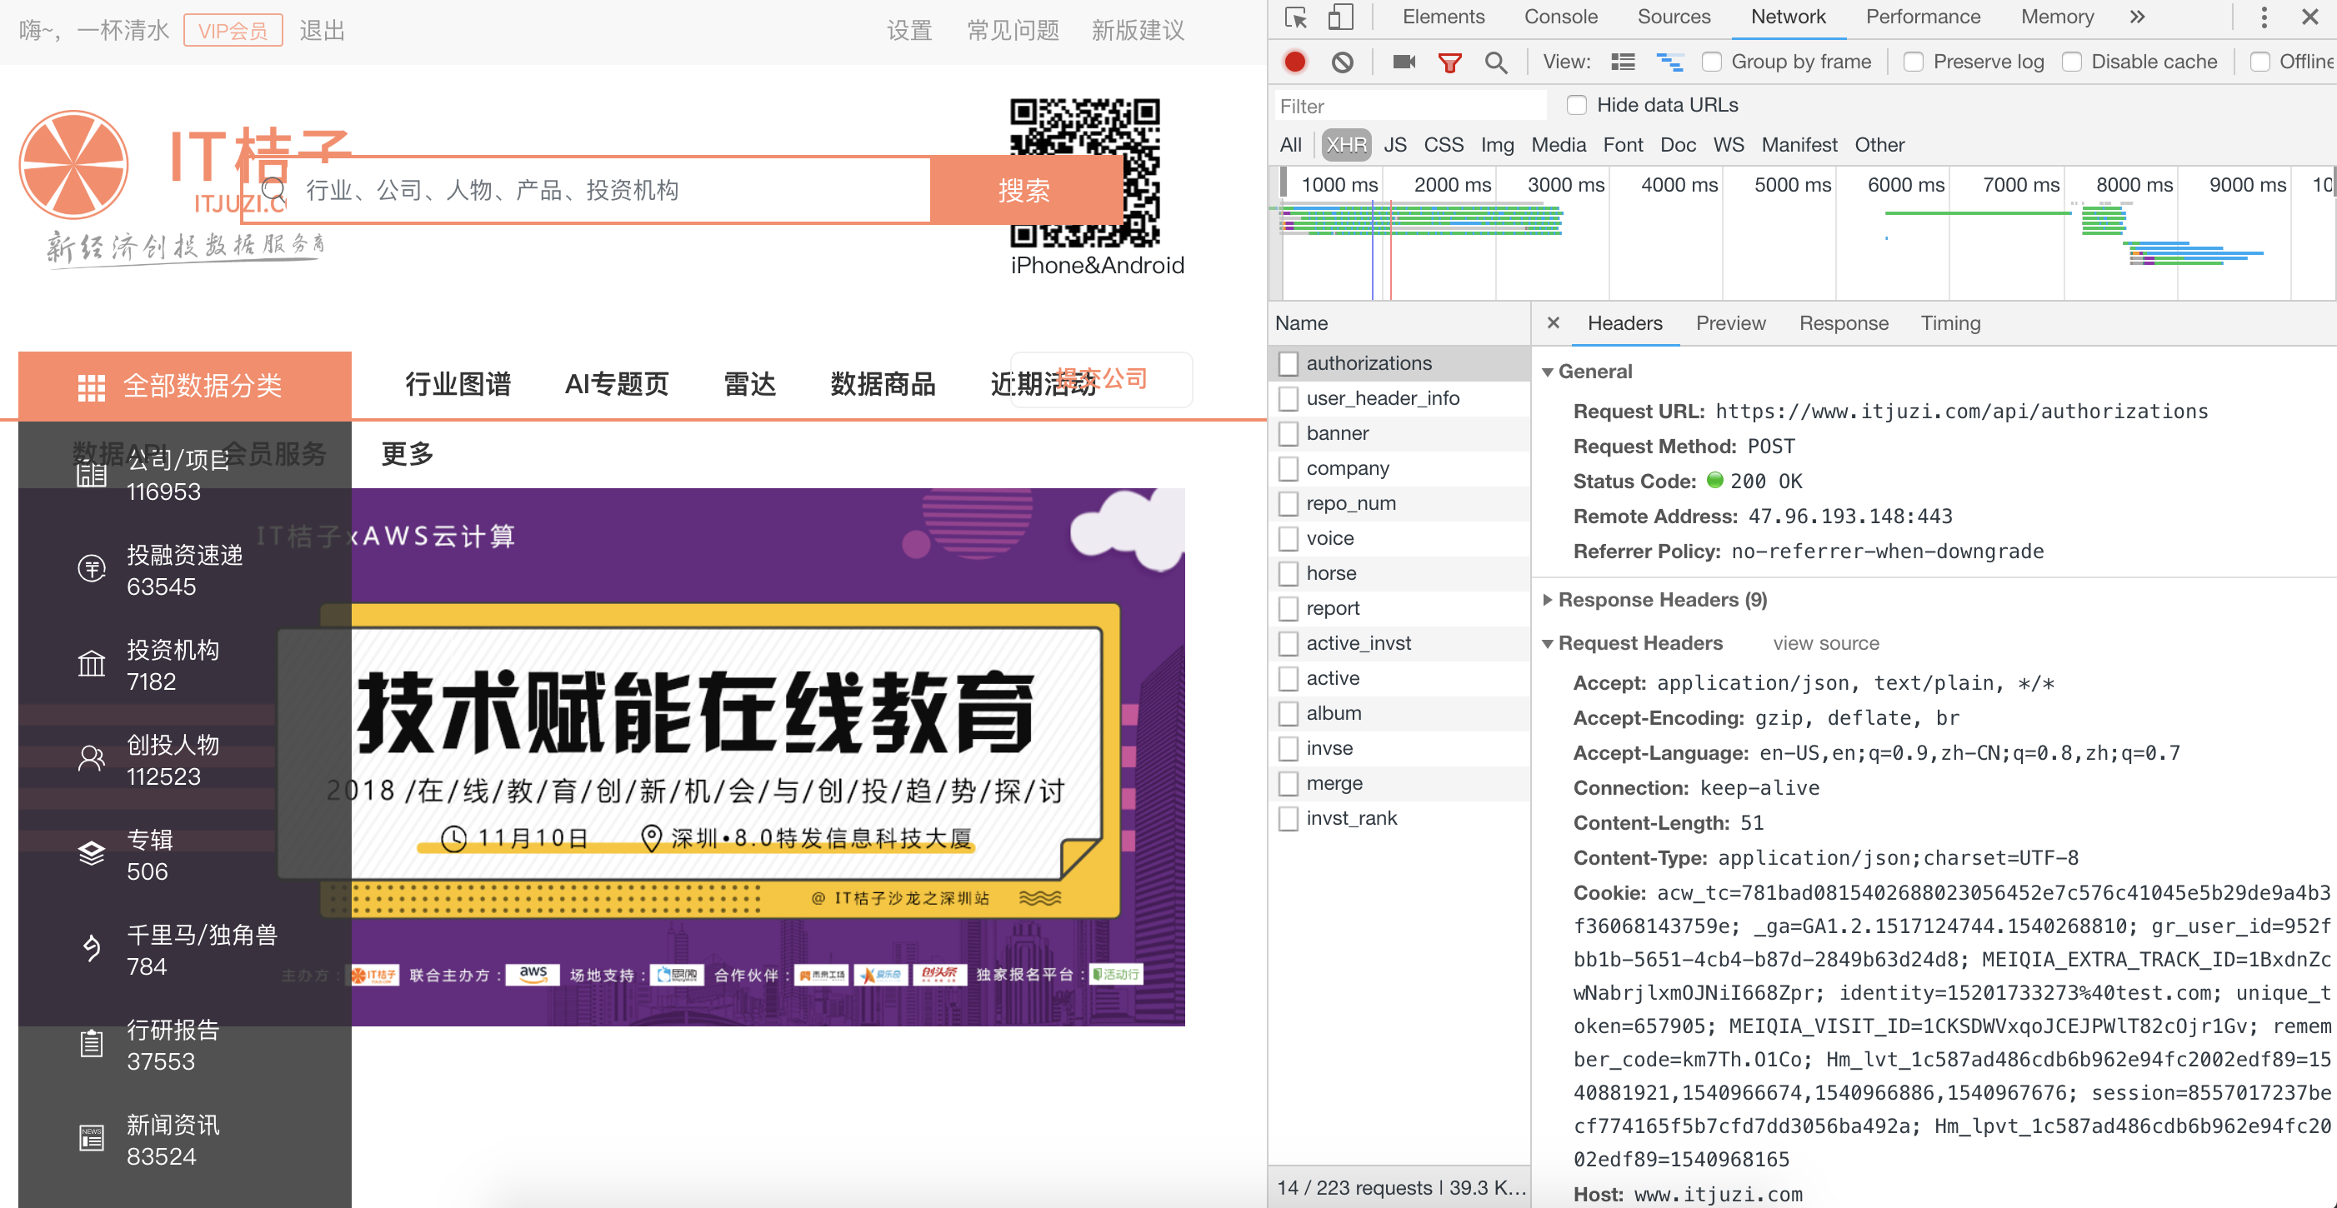The image size is (2337, 1208).
Task: Select the inspect element cursor tool
Action: [x=1296, y=17]
